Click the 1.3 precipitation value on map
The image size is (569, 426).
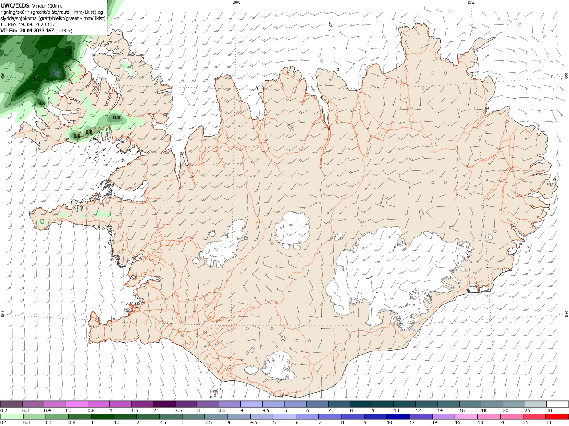coord(68,51)
